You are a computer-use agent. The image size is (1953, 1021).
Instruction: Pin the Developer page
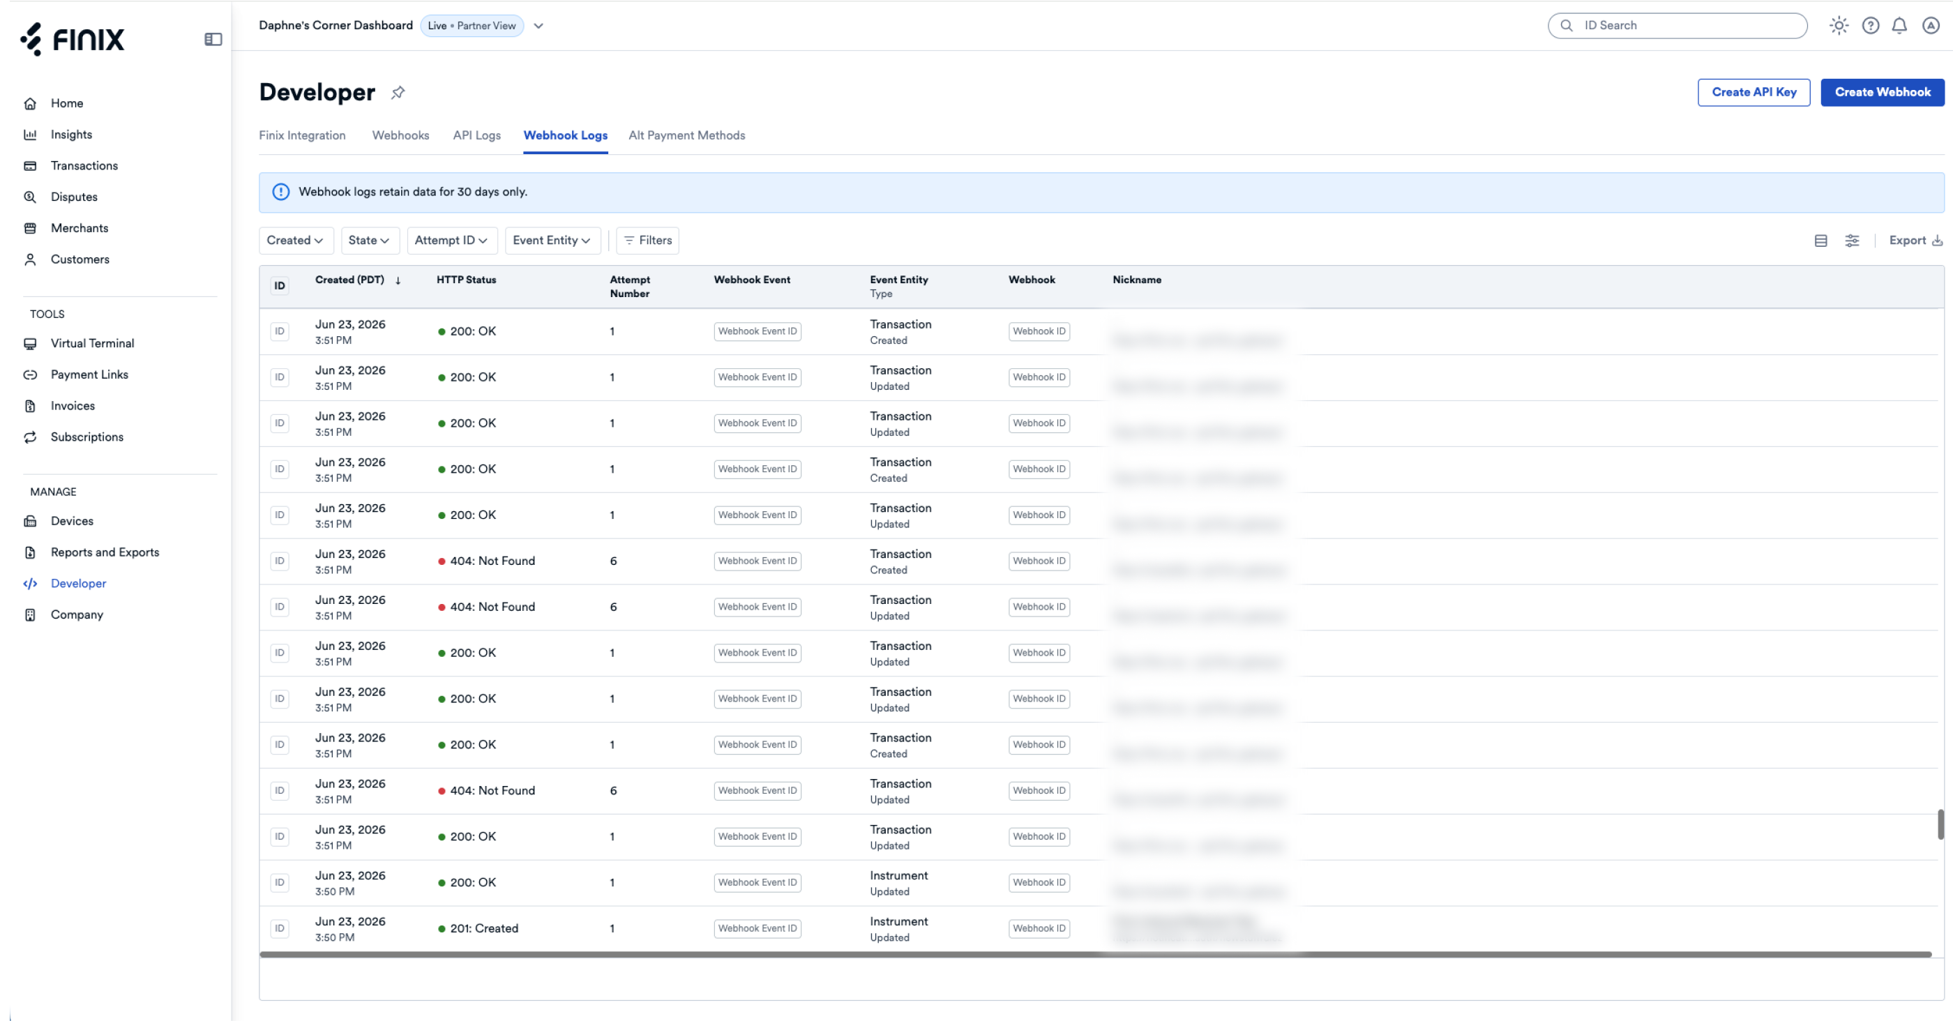tap(398, 93)
